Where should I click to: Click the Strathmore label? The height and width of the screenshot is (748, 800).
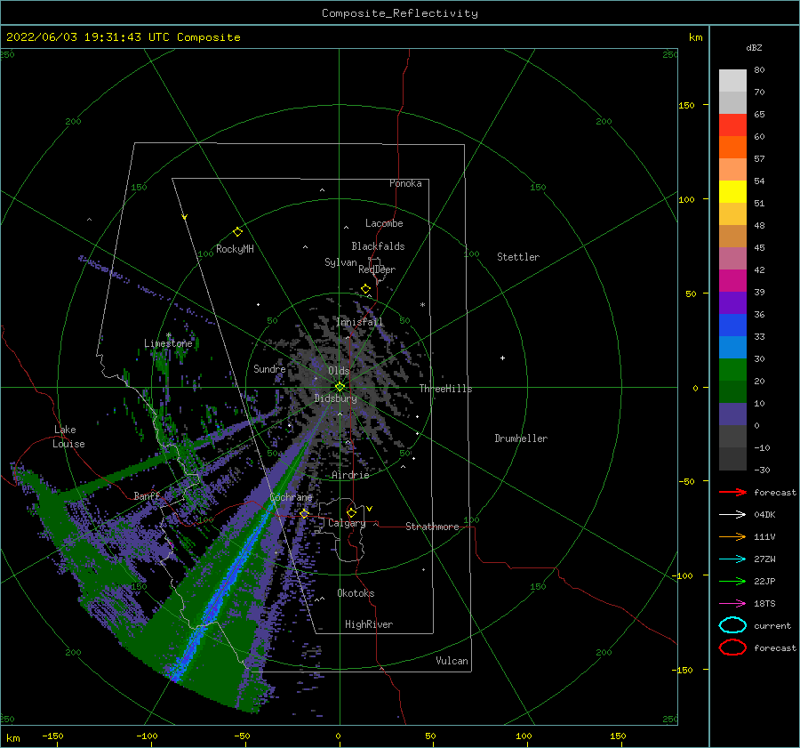click(x=432, y=527)
